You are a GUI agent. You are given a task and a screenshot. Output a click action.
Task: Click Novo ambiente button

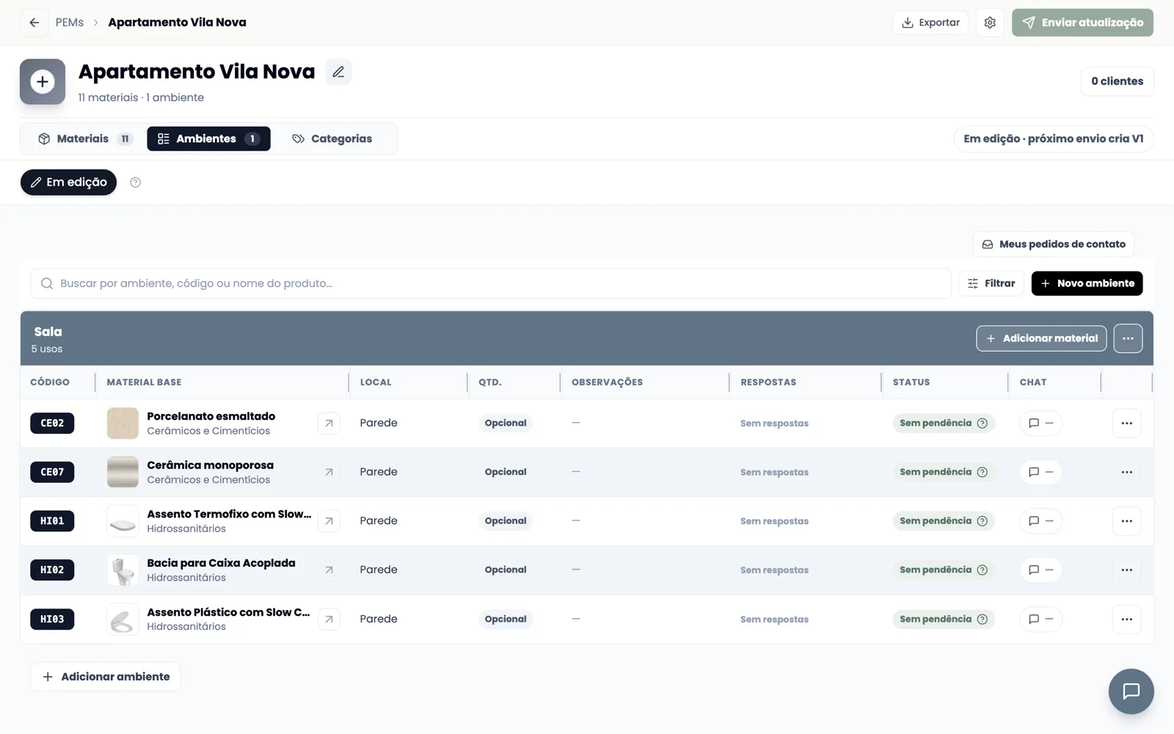pos(1087,283)
